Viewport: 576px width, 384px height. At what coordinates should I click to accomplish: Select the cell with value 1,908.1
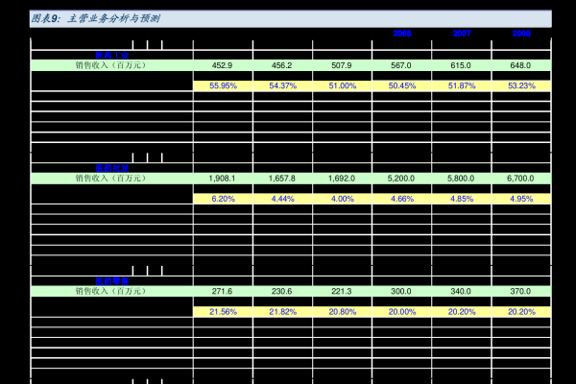pos(222,179)
